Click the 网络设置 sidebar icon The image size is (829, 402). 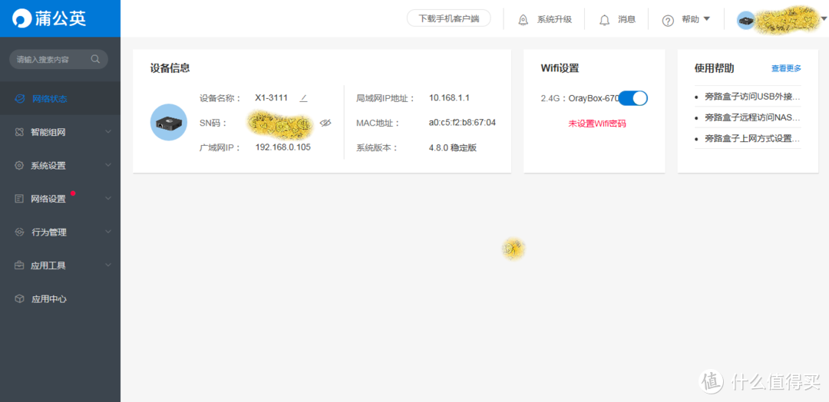19,199
